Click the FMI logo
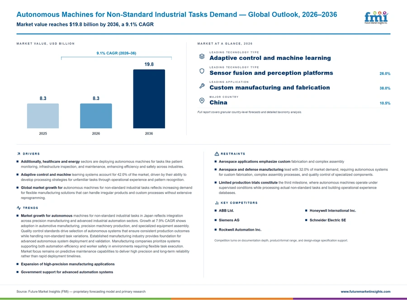This screenshot has width=407, height=300. tap(376, 18)
